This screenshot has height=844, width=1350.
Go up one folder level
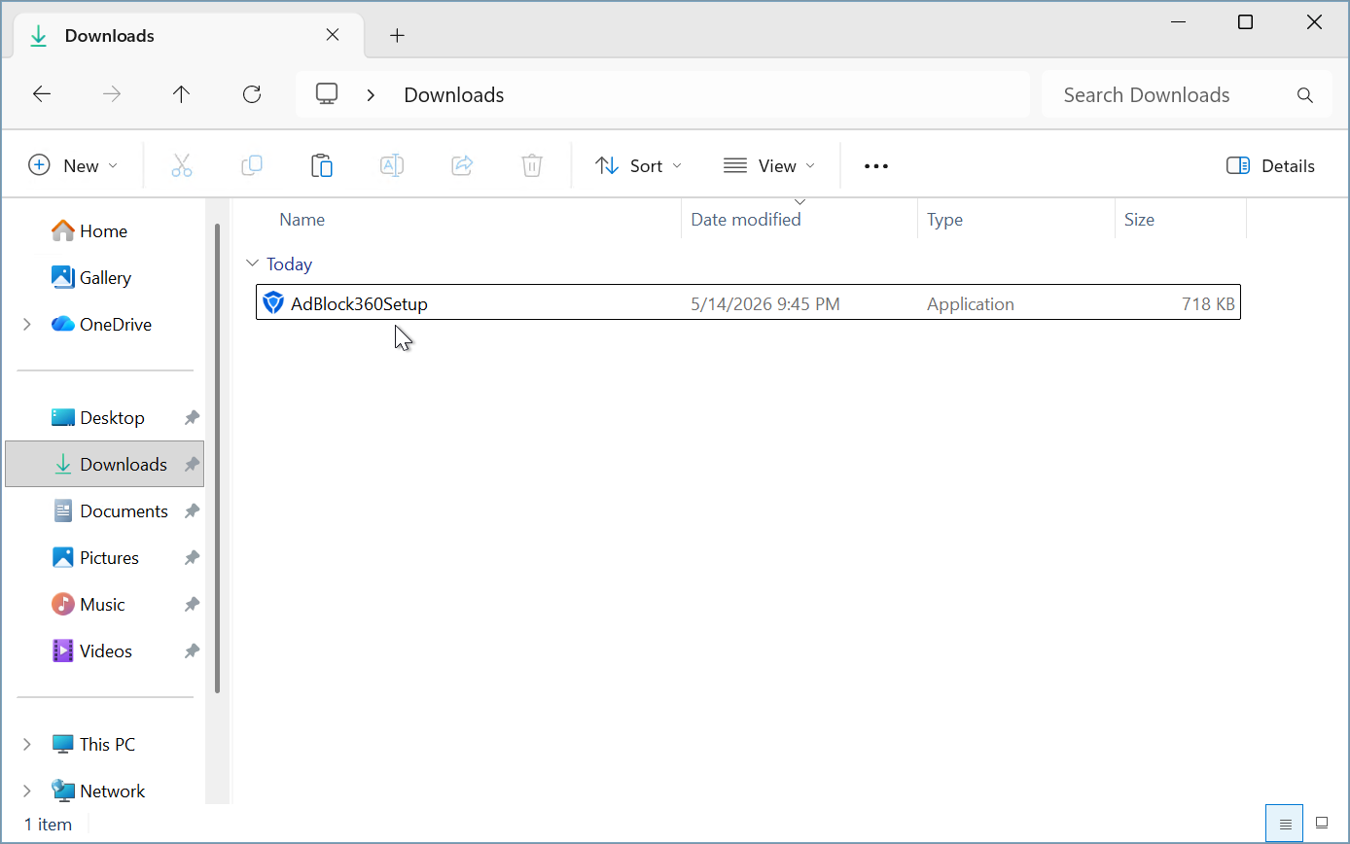[182, 94]
